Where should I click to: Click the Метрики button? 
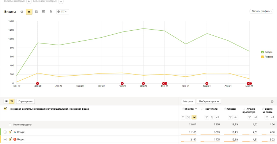point(188,101)
